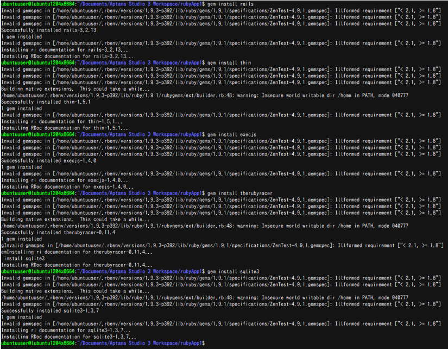Click 'Installing RDoc documentation for sqlite3-1.3.7' line

click(68, 337)
